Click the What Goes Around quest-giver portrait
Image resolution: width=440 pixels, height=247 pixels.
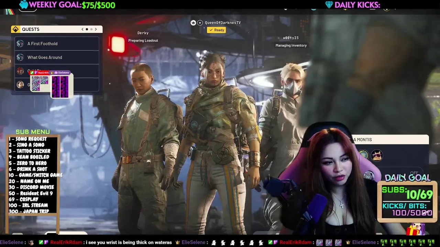[20, 57]
